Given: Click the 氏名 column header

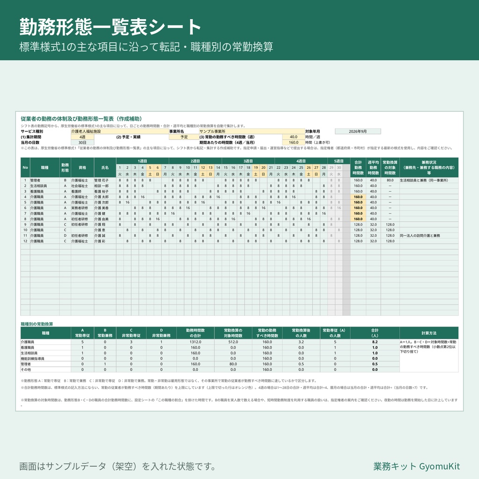Looking at the screenshot, I should pos(105,167).
